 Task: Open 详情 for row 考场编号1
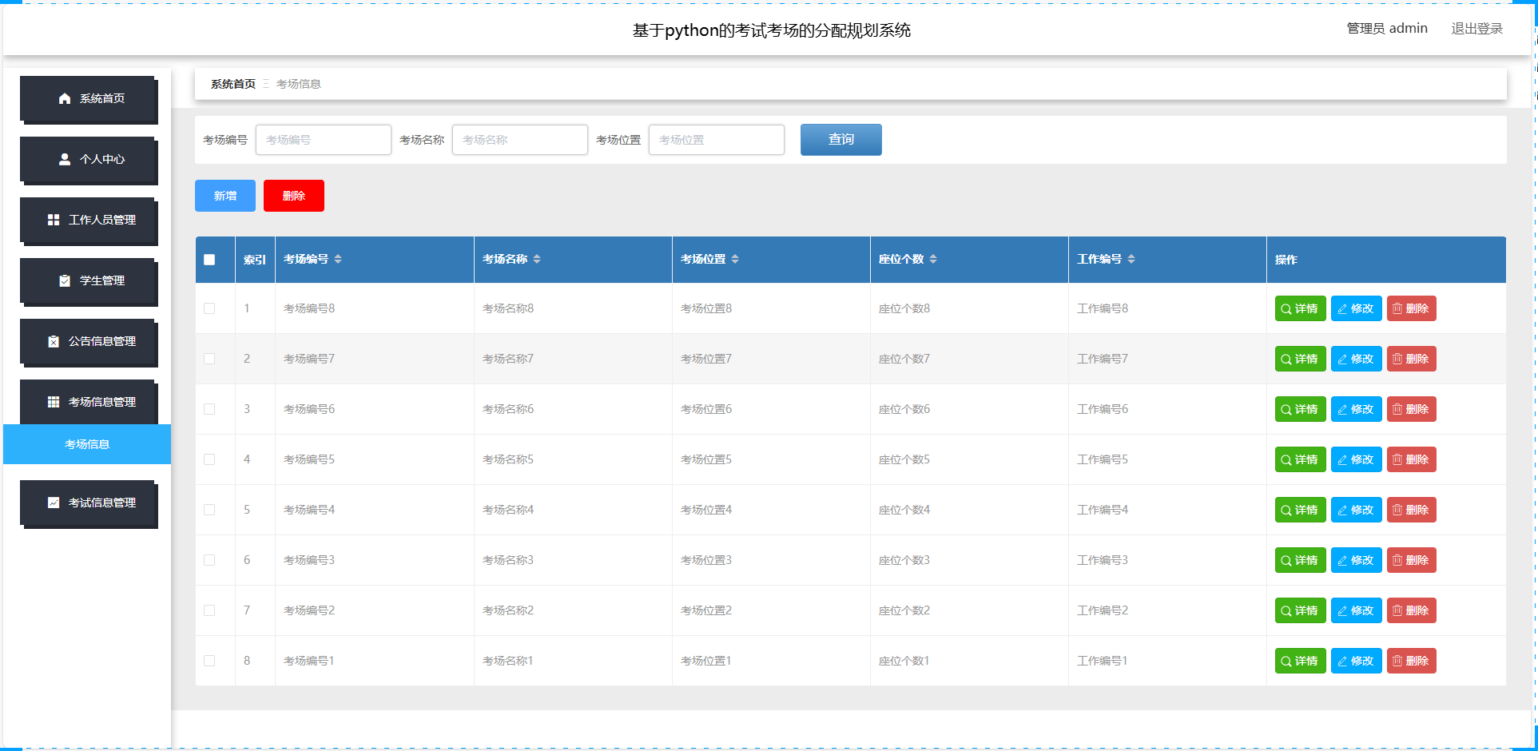[1300, 661]
